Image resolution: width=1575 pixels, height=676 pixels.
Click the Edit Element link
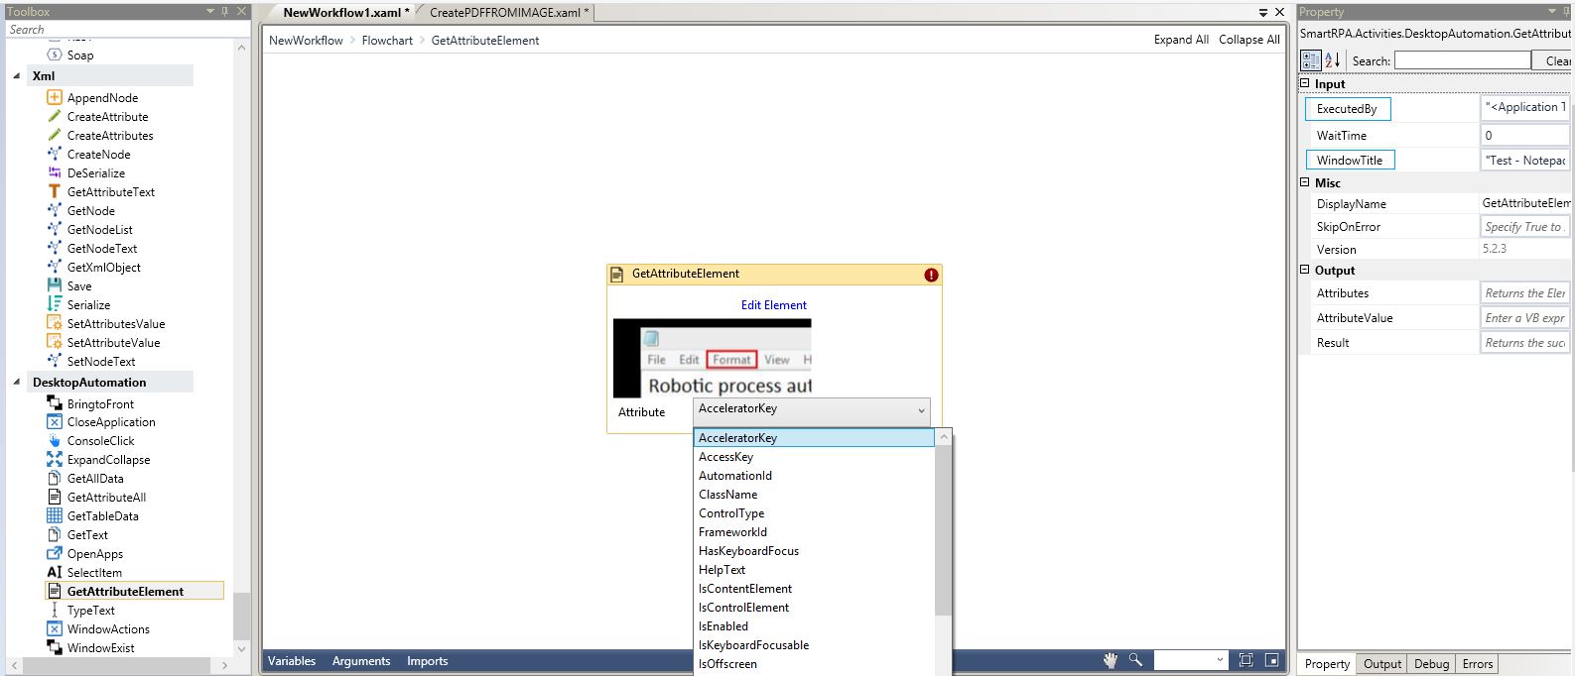[x=773, y=305]
